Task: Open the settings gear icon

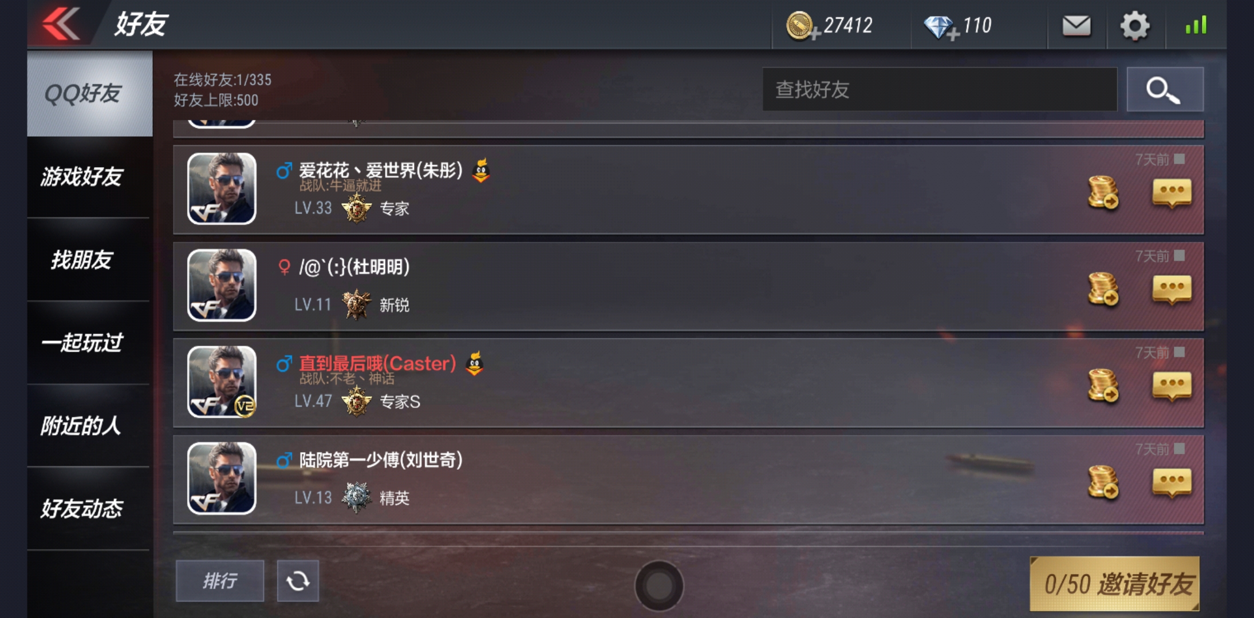Action: click(x=1135, y=26)
